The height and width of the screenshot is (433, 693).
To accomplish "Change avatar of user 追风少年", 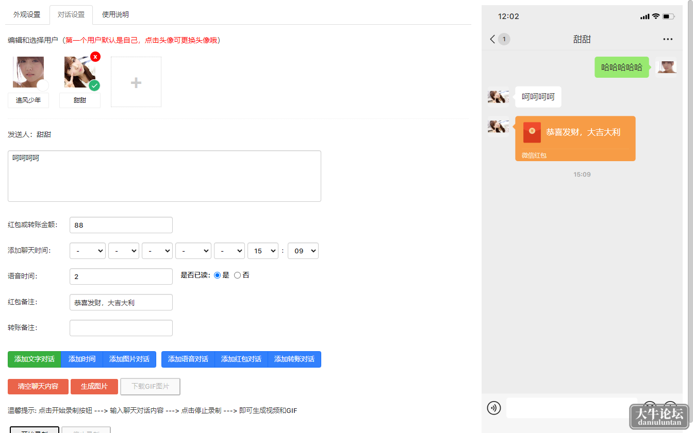I will (x=28, y=72).
